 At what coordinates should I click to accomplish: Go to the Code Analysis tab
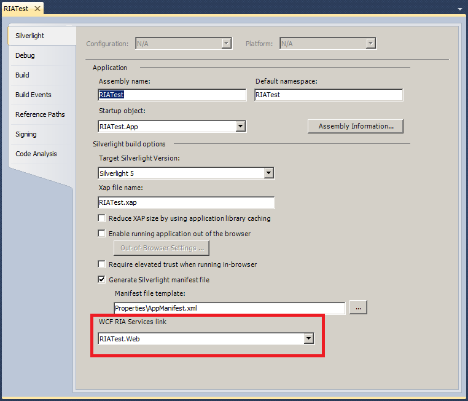pyautogui.click(x=36, y=154)
